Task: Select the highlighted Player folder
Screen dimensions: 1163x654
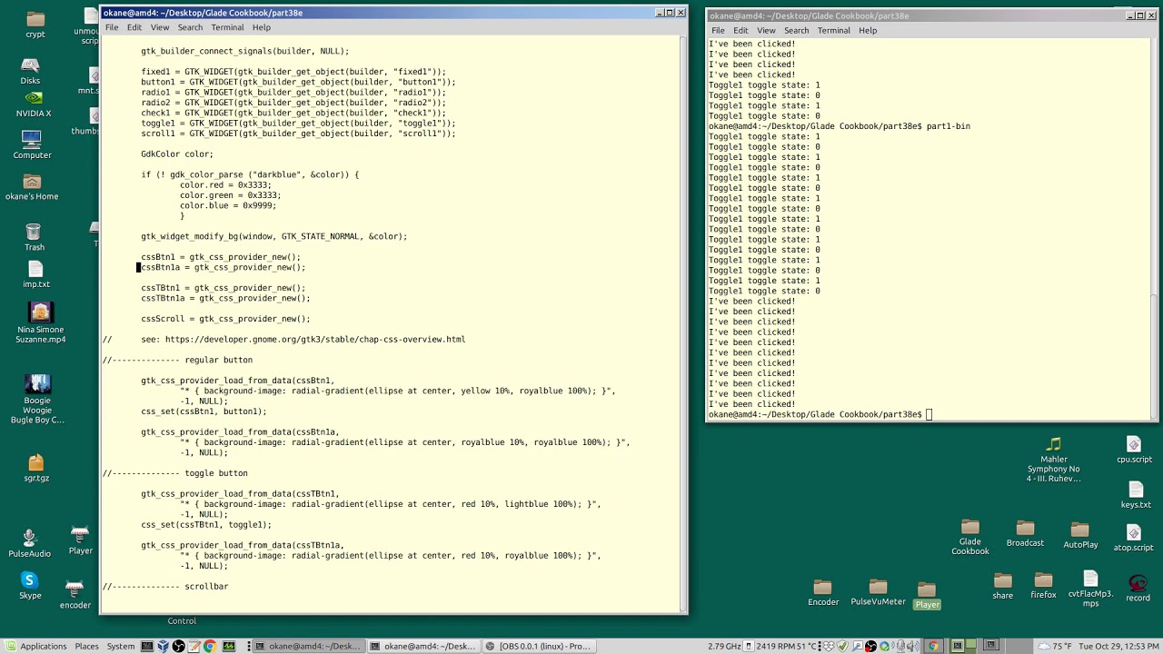Action: 927,595
